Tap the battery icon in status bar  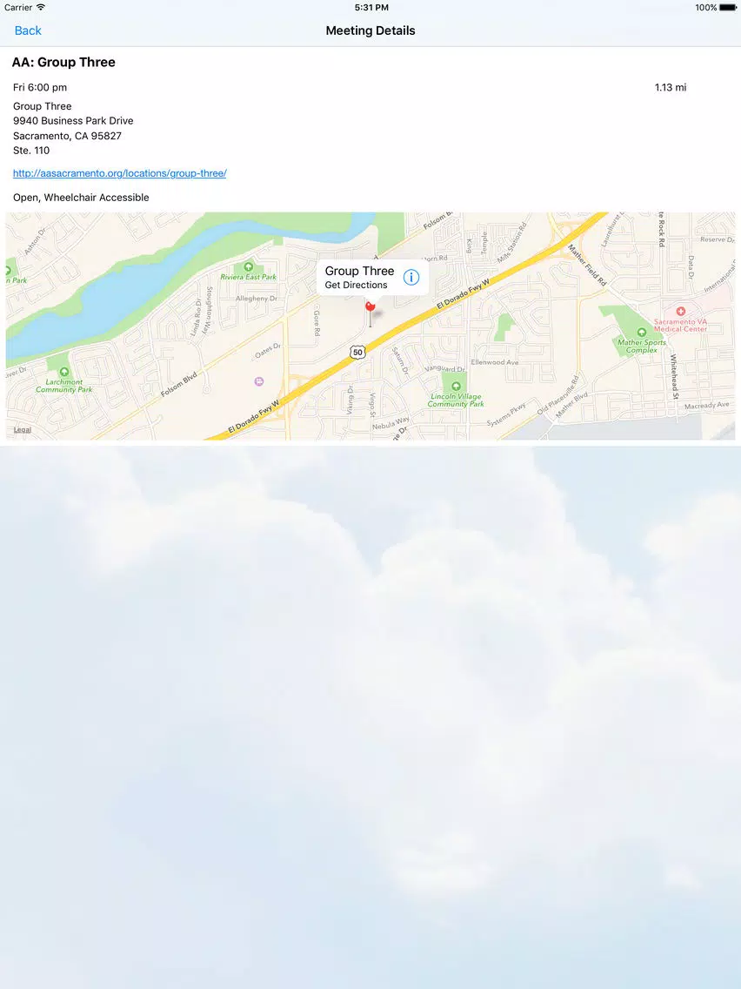point(728,8)
